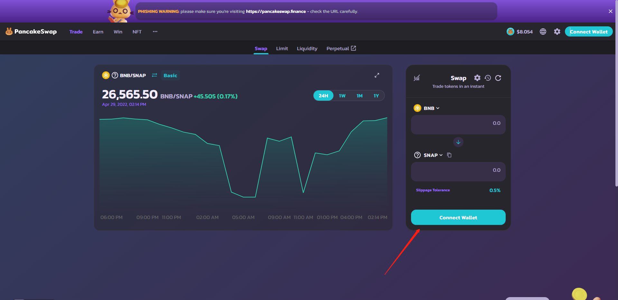Click the BNB coin icon in swap panel
Viewport: 618px width, 300px height.
click(x=417, y=108)
